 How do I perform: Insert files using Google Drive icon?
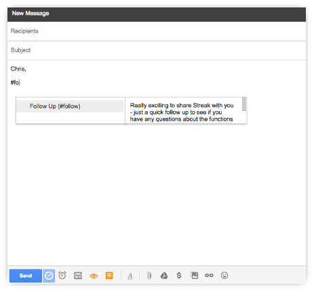(164, 276)
